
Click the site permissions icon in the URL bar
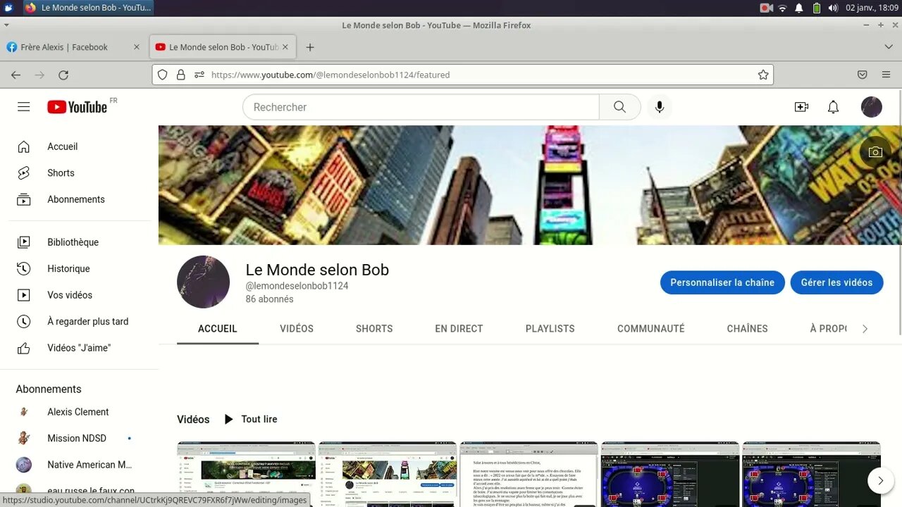pos(199,75)
